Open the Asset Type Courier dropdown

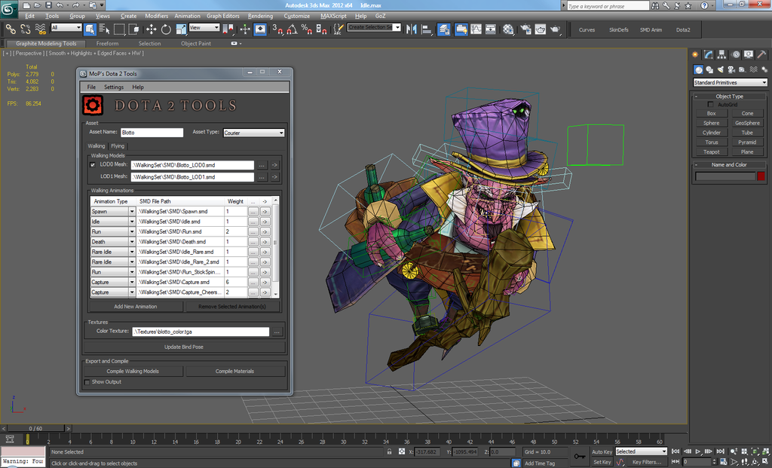253,133
